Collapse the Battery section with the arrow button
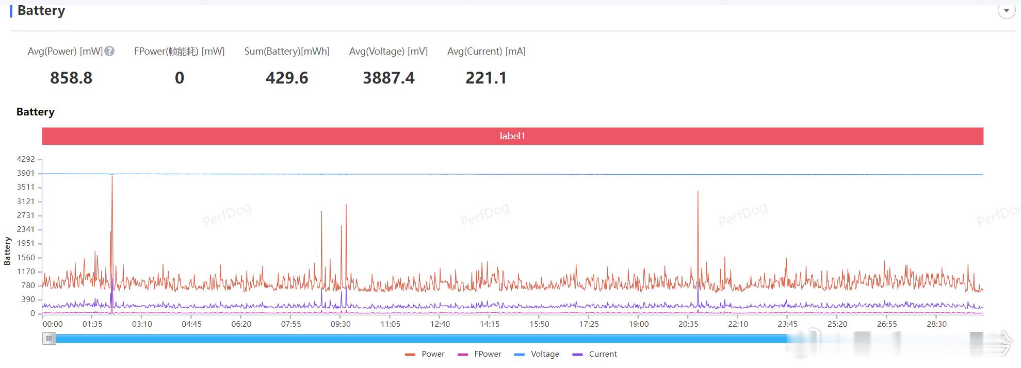1021x368 pixels. 1007,10
